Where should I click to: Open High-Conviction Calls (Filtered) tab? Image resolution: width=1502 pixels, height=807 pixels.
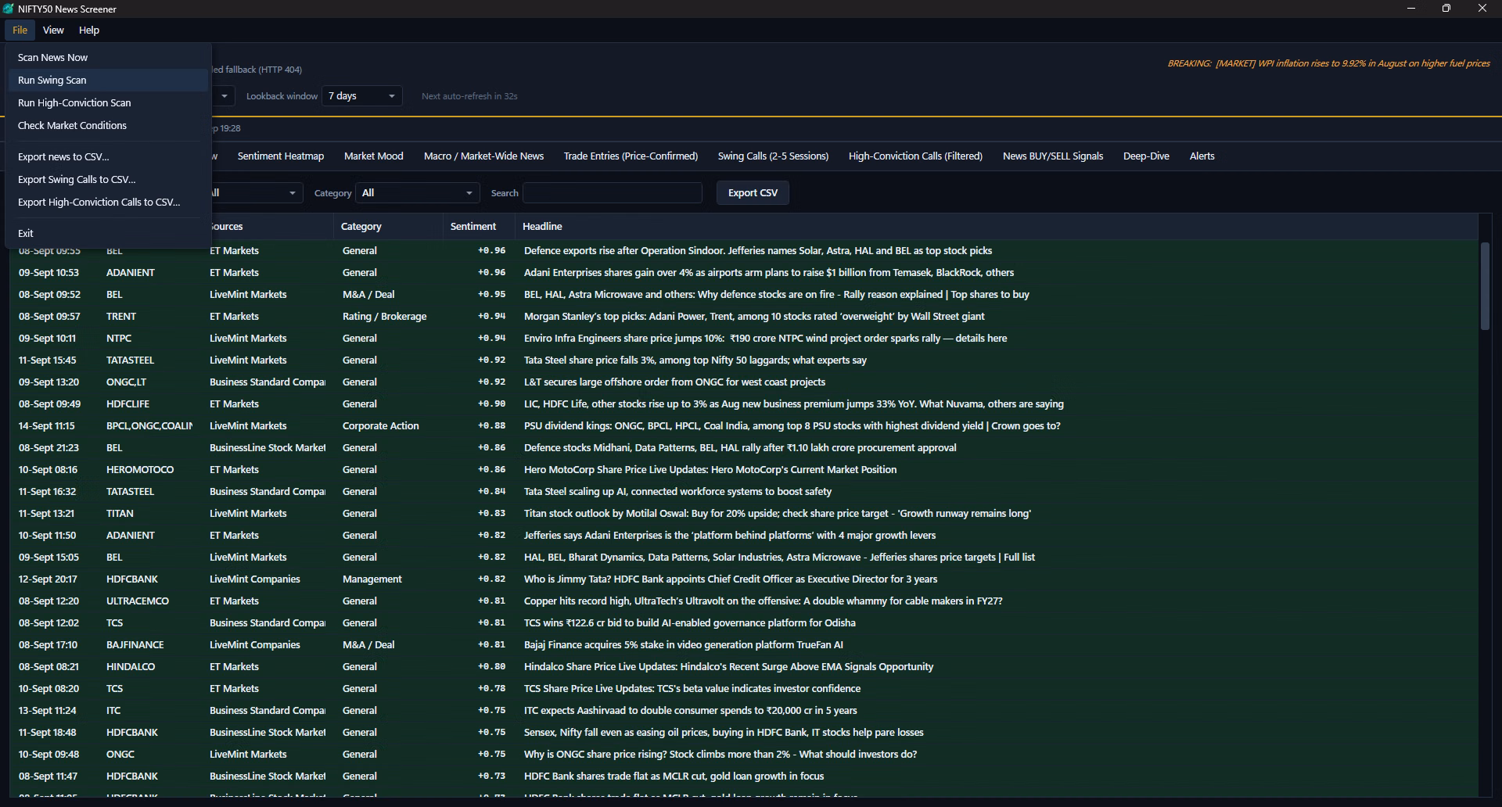[915, 156]
